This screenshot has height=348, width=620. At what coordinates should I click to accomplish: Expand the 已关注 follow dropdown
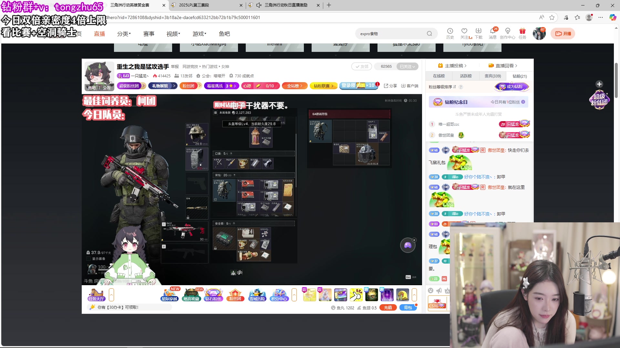pyautogui.click(x=408, y=67)
